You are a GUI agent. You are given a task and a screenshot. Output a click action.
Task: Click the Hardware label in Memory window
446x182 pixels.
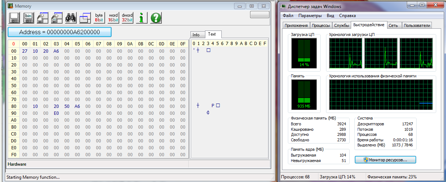17,164
